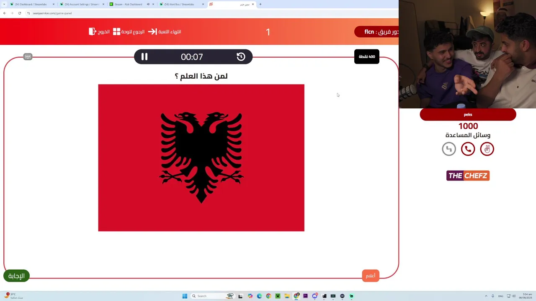Click the 400 نقطة points badge
This screenshot has height=301, width=536.
pyautogui.click(x=367, y=56)
